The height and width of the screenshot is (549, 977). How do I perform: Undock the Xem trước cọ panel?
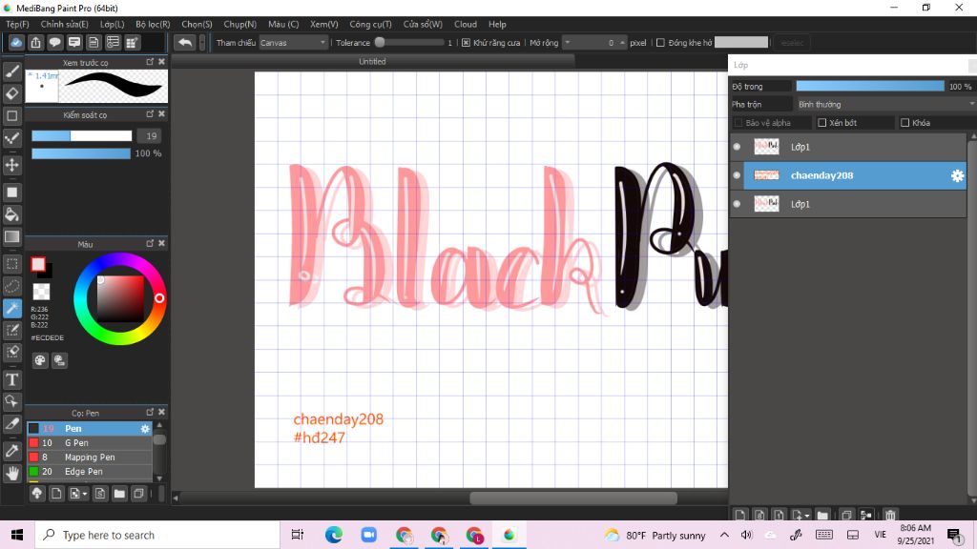tap(150, 62)
